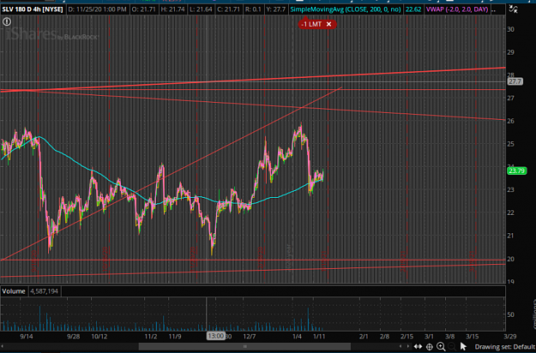The height and width of the screenshot is (353, 536).
Task: Click the VWAP study label
Action: 457,9
